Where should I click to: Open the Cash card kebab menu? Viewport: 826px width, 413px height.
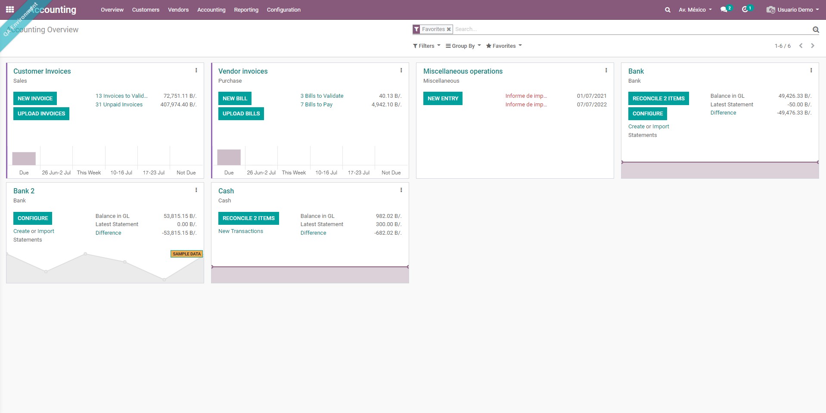point(401,190)
